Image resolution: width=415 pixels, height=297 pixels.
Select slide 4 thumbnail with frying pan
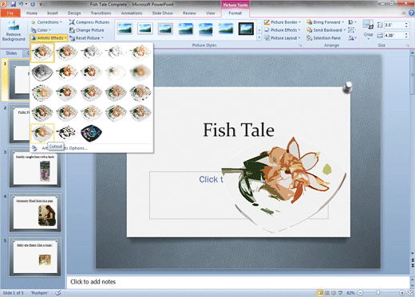(35, 213)
